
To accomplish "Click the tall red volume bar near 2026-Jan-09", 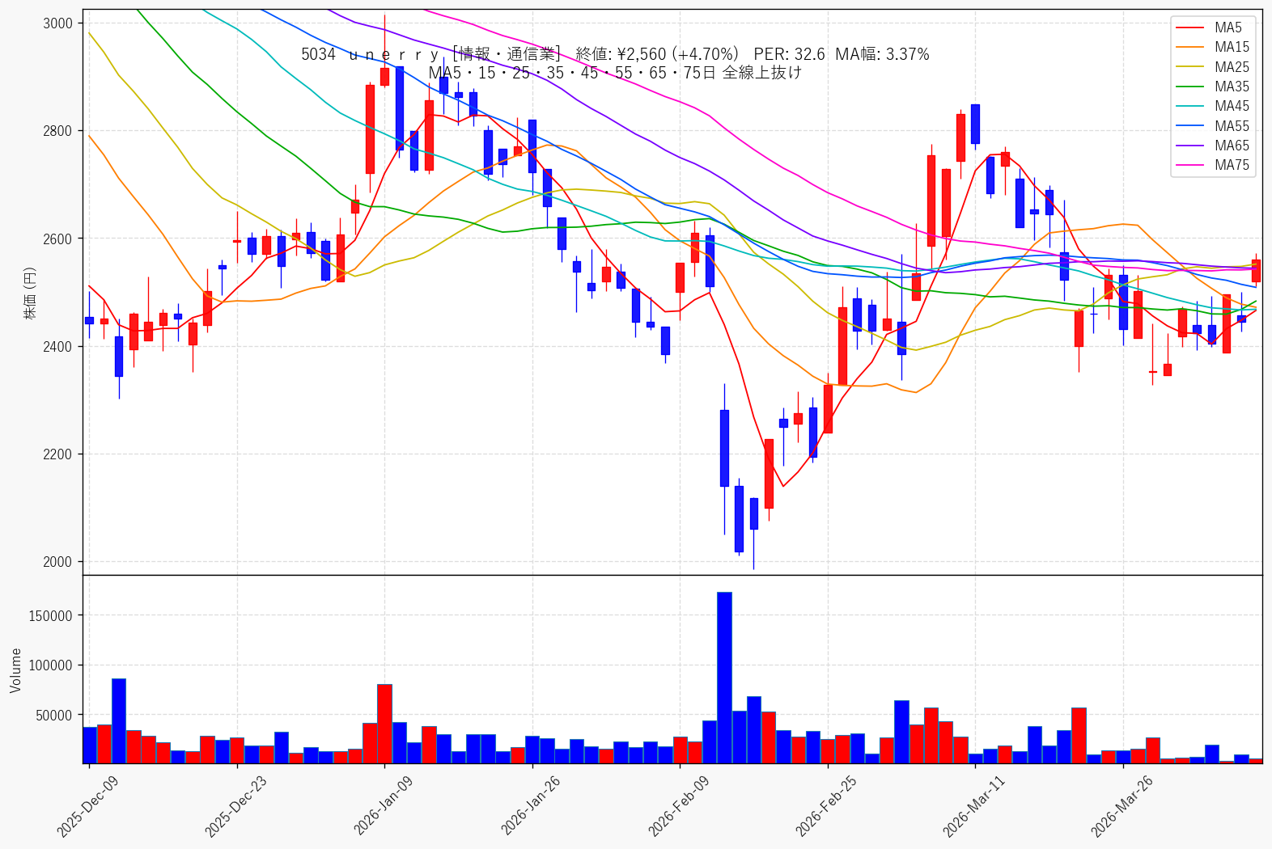I will 384,724.
